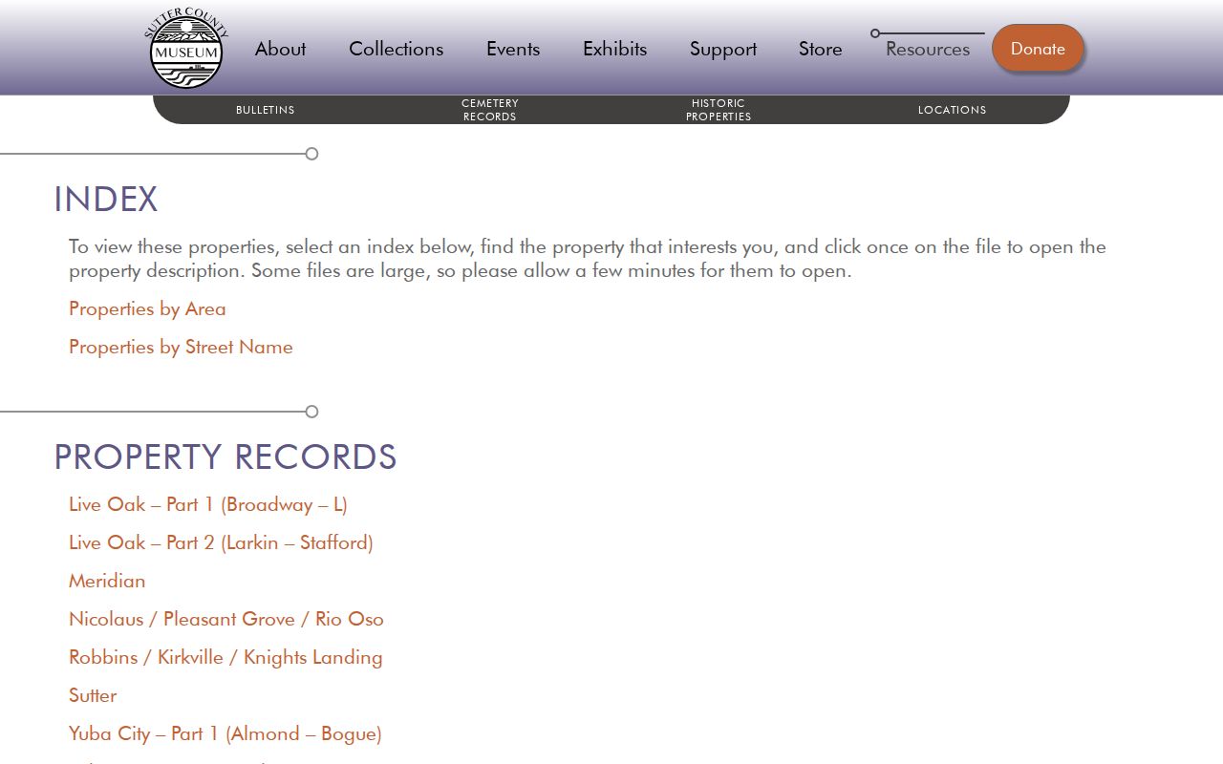Open Live Oak Part 1 (Broadway – L)
Viewport: 1223px width, 764px height.
[x=208, y=504]
